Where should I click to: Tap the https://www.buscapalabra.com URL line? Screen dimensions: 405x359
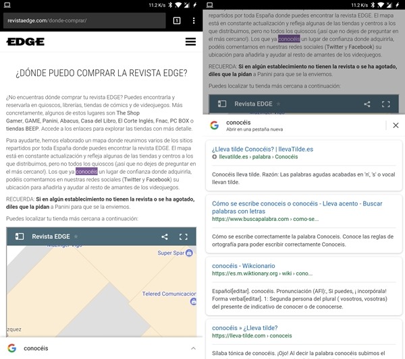[265, 219]
